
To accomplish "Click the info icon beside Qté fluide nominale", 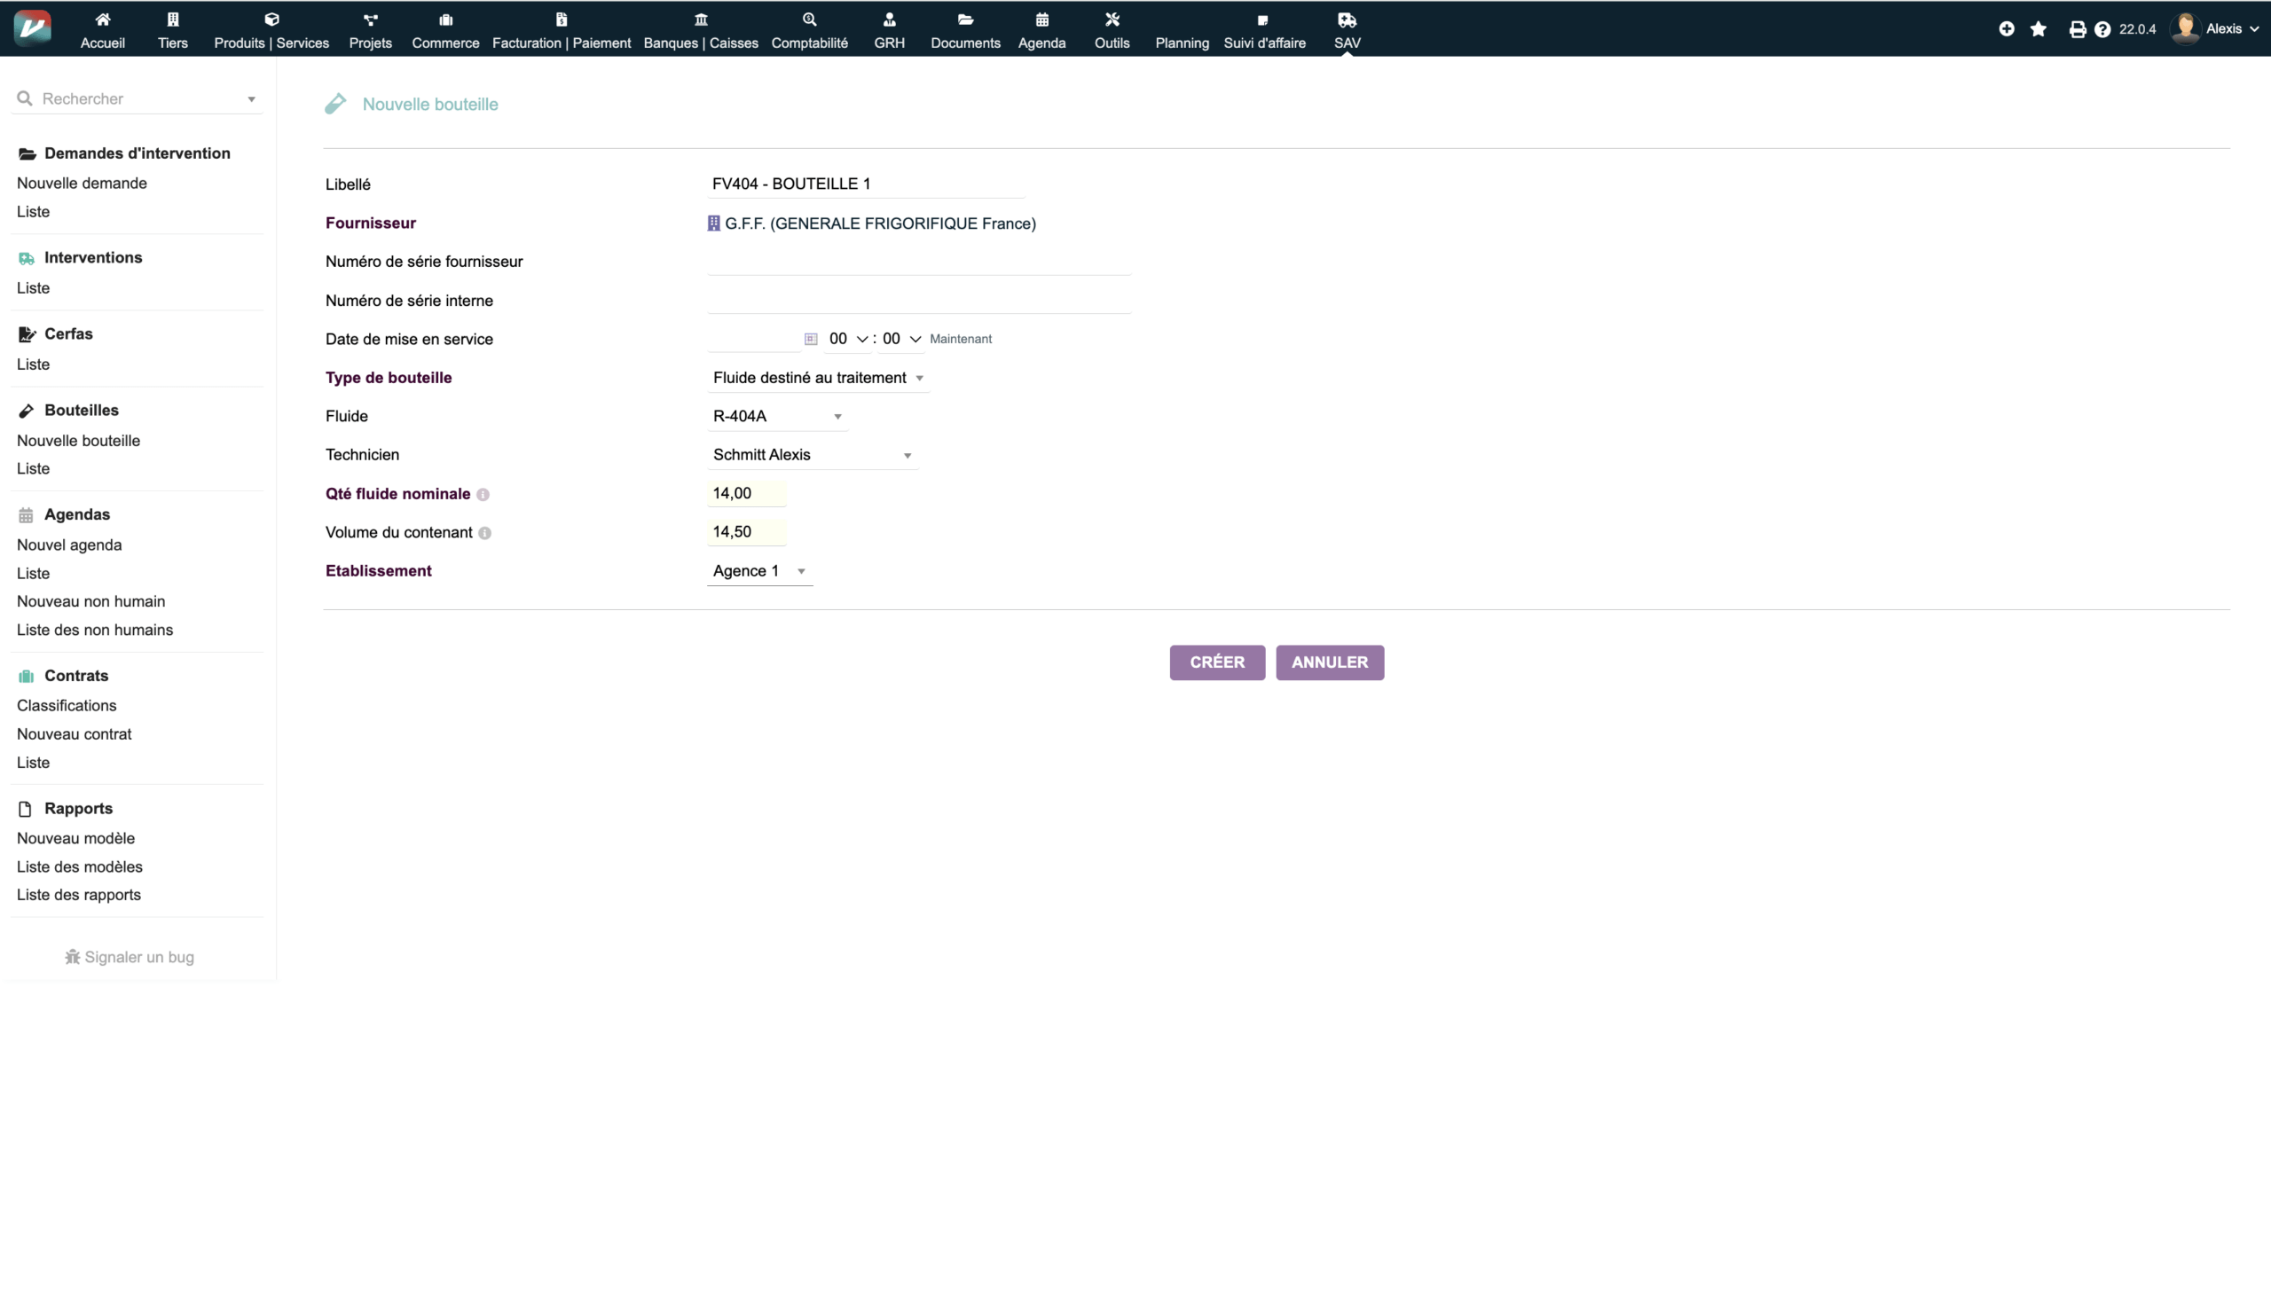I will 483,495.
